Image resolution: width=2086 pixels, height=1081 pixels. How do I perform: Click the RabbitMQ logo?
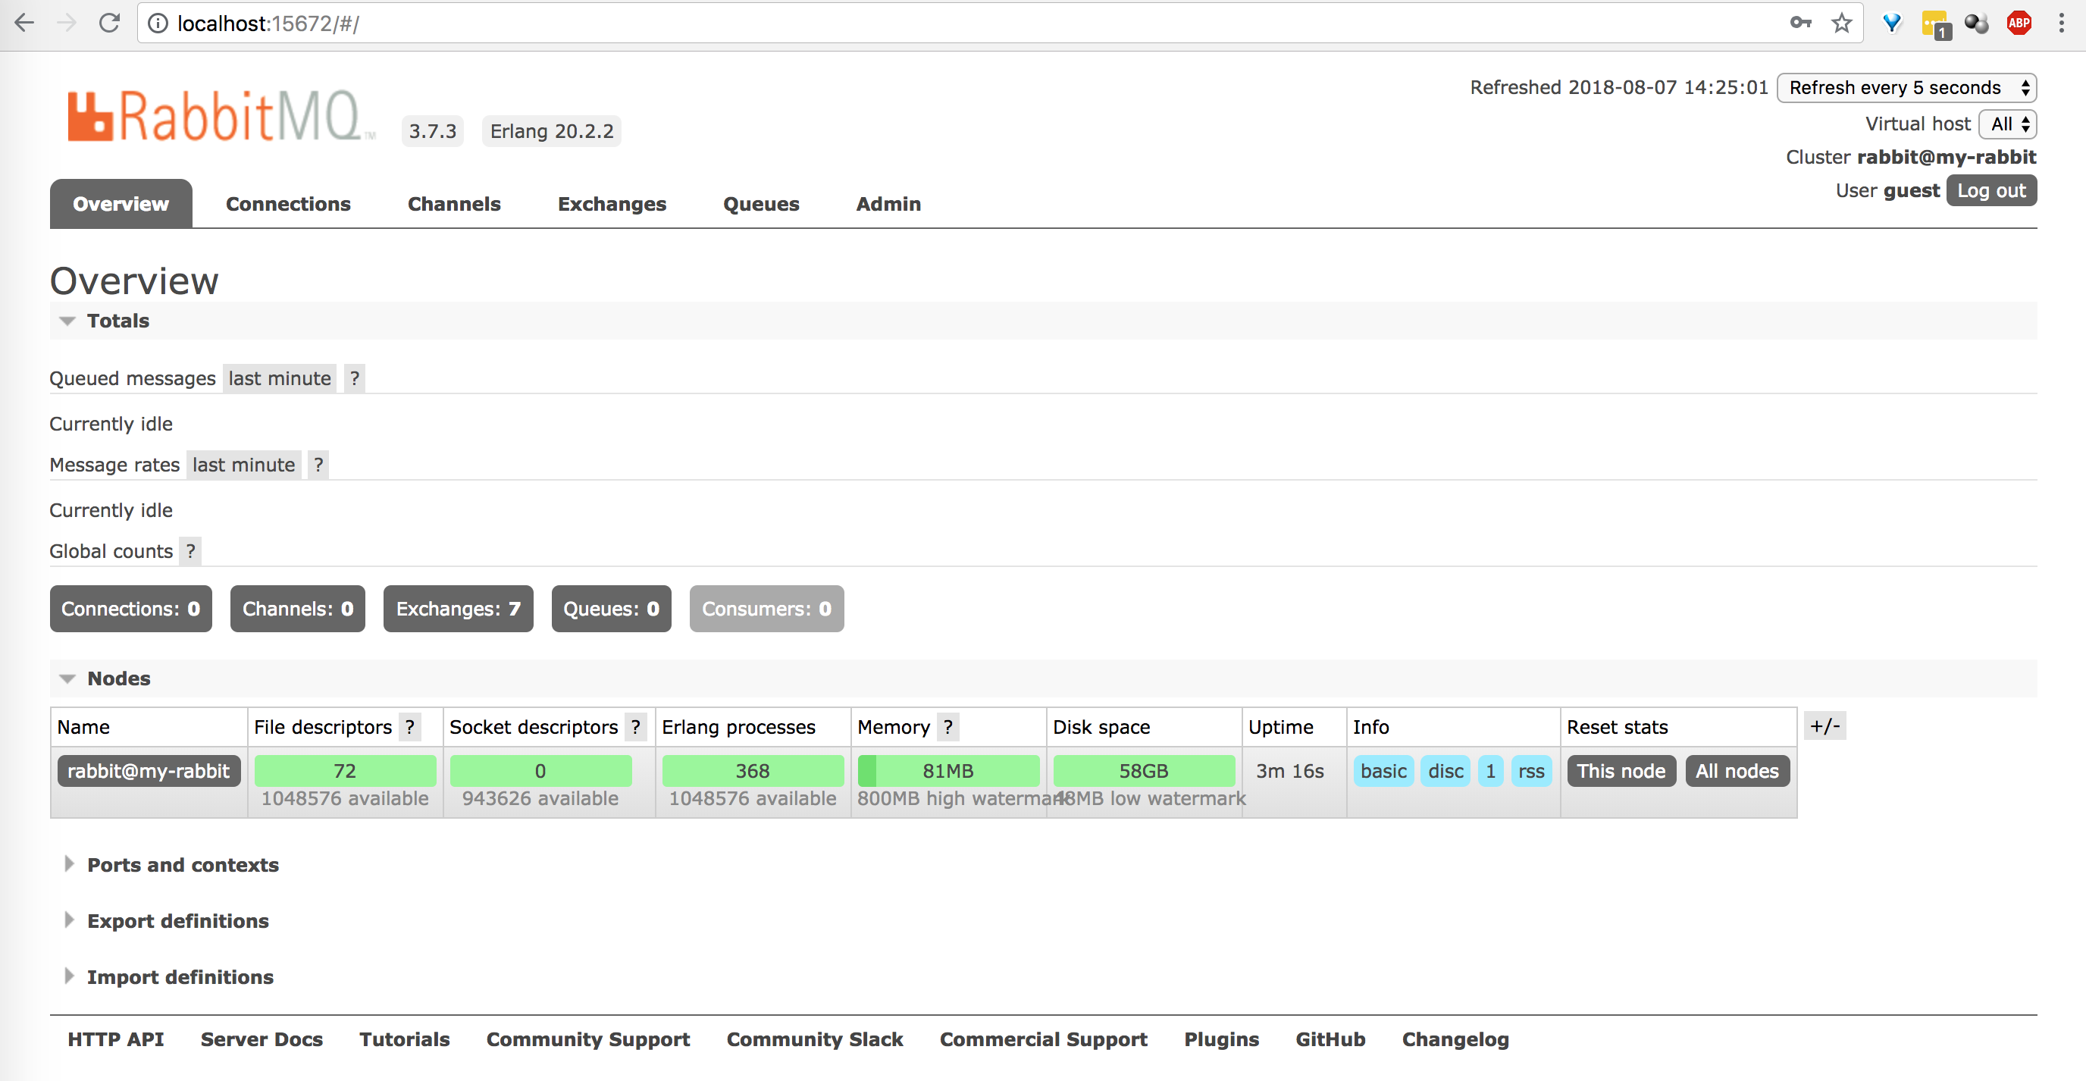(215, 117)
